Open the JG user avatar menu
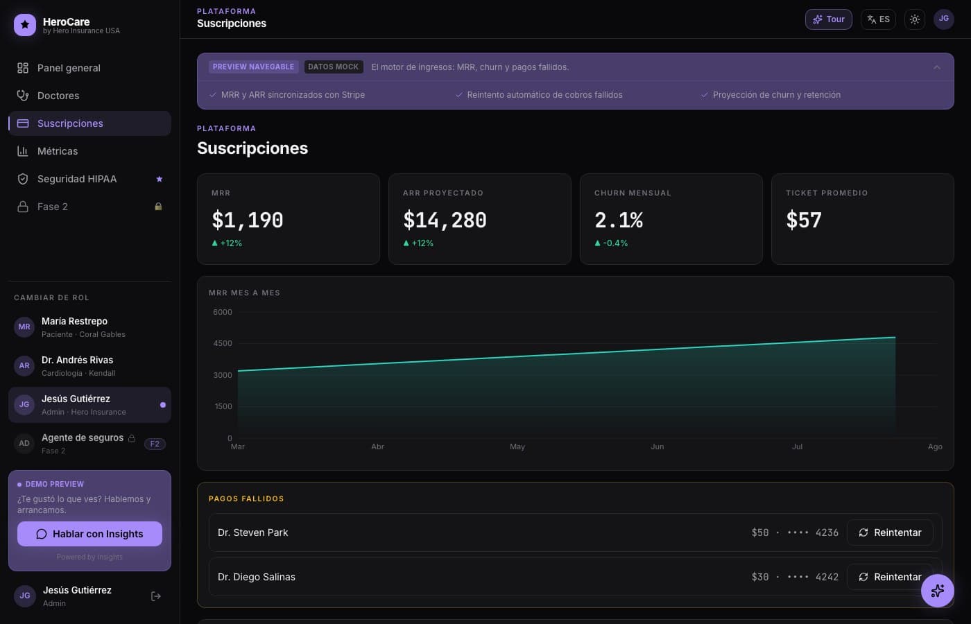This screenshot has height=624, width=971. click(x=944, y=19)
